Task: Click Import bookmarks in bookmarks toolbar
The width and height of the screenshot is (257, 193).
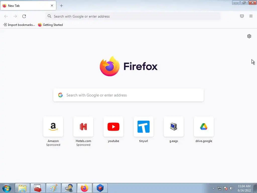Action: tap(19, 25)
